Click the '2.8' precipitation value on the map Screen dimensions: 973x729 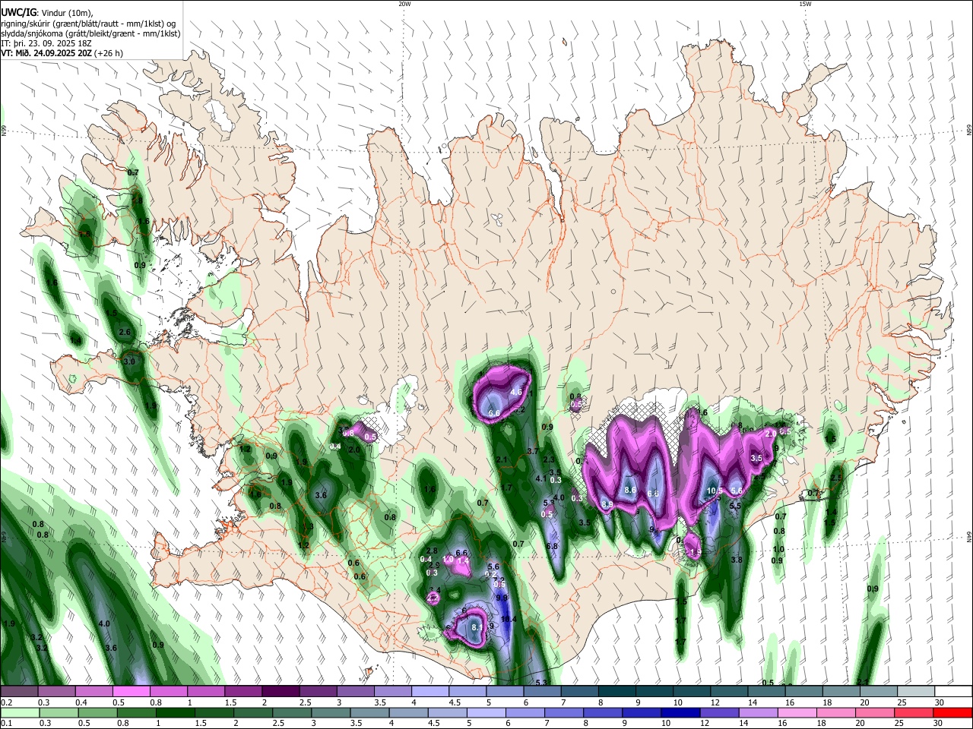click(432, 551)
